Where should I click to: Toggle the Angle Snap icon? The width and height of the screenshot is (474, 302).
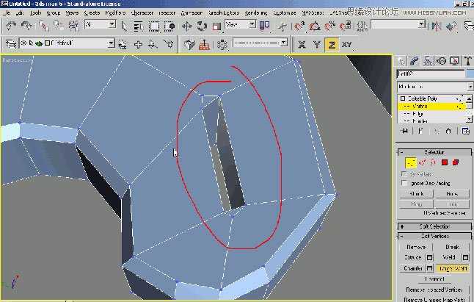click(314, 26)
